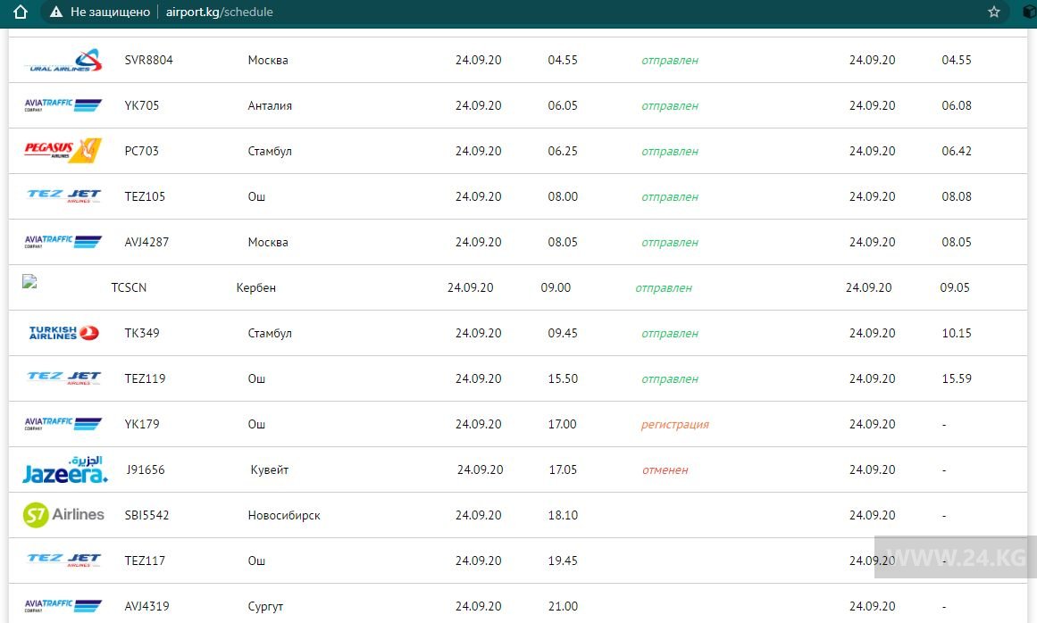Click actual departure time 10.15
The image size is (1037, 623).
point(956,334)
